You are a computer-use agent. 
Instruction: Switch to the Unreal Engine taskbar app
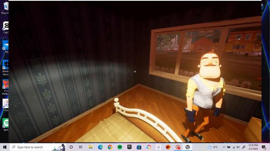(187, 147)
